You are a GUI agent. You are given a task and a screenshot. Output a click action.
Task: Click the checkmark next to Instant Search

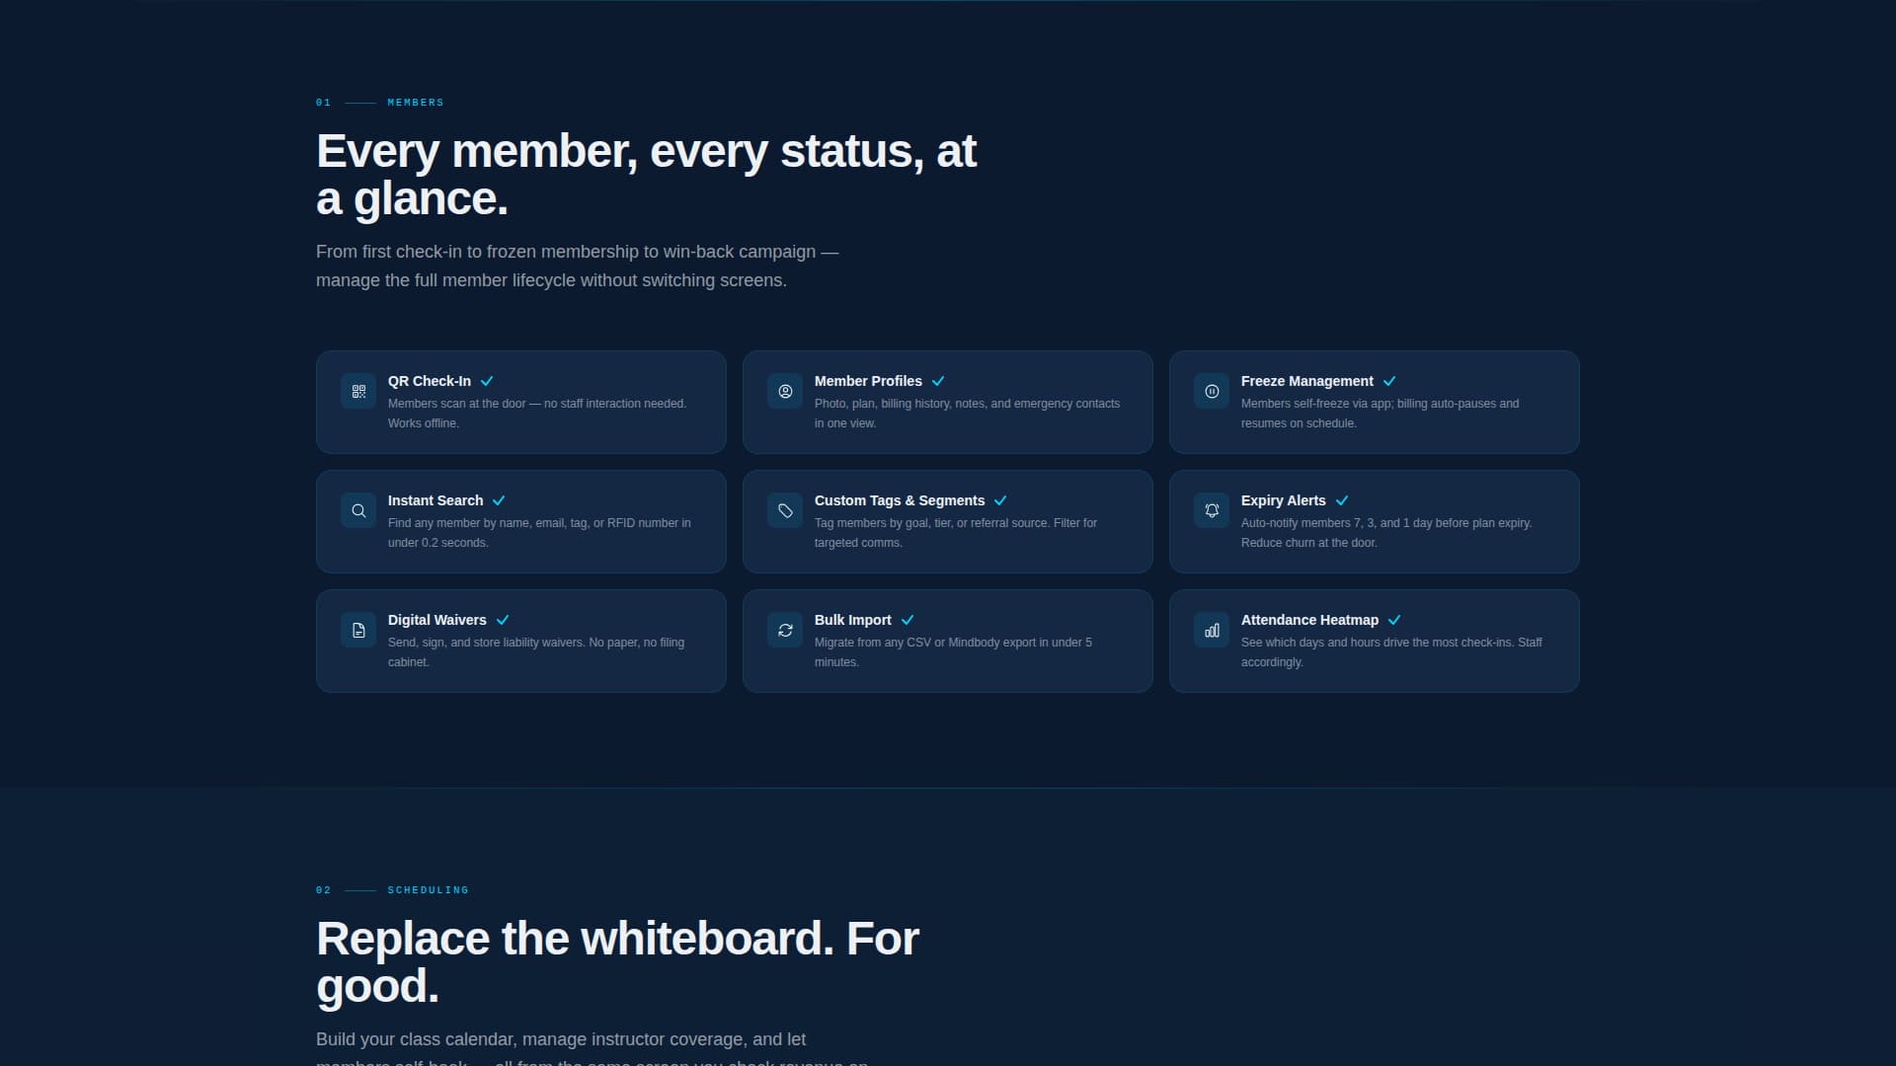point(499,500)
